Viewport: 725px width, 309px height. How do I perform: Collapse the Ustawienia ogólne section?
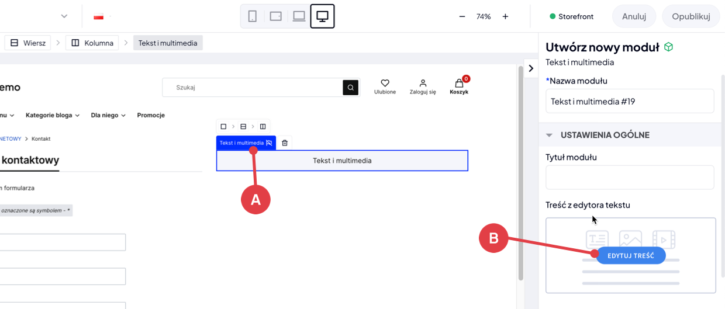tap(549, 135)
